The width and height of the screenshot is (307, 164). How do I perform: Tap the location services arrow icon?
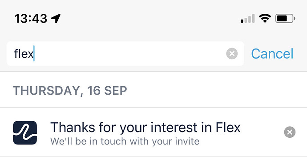tap(56, 19)
